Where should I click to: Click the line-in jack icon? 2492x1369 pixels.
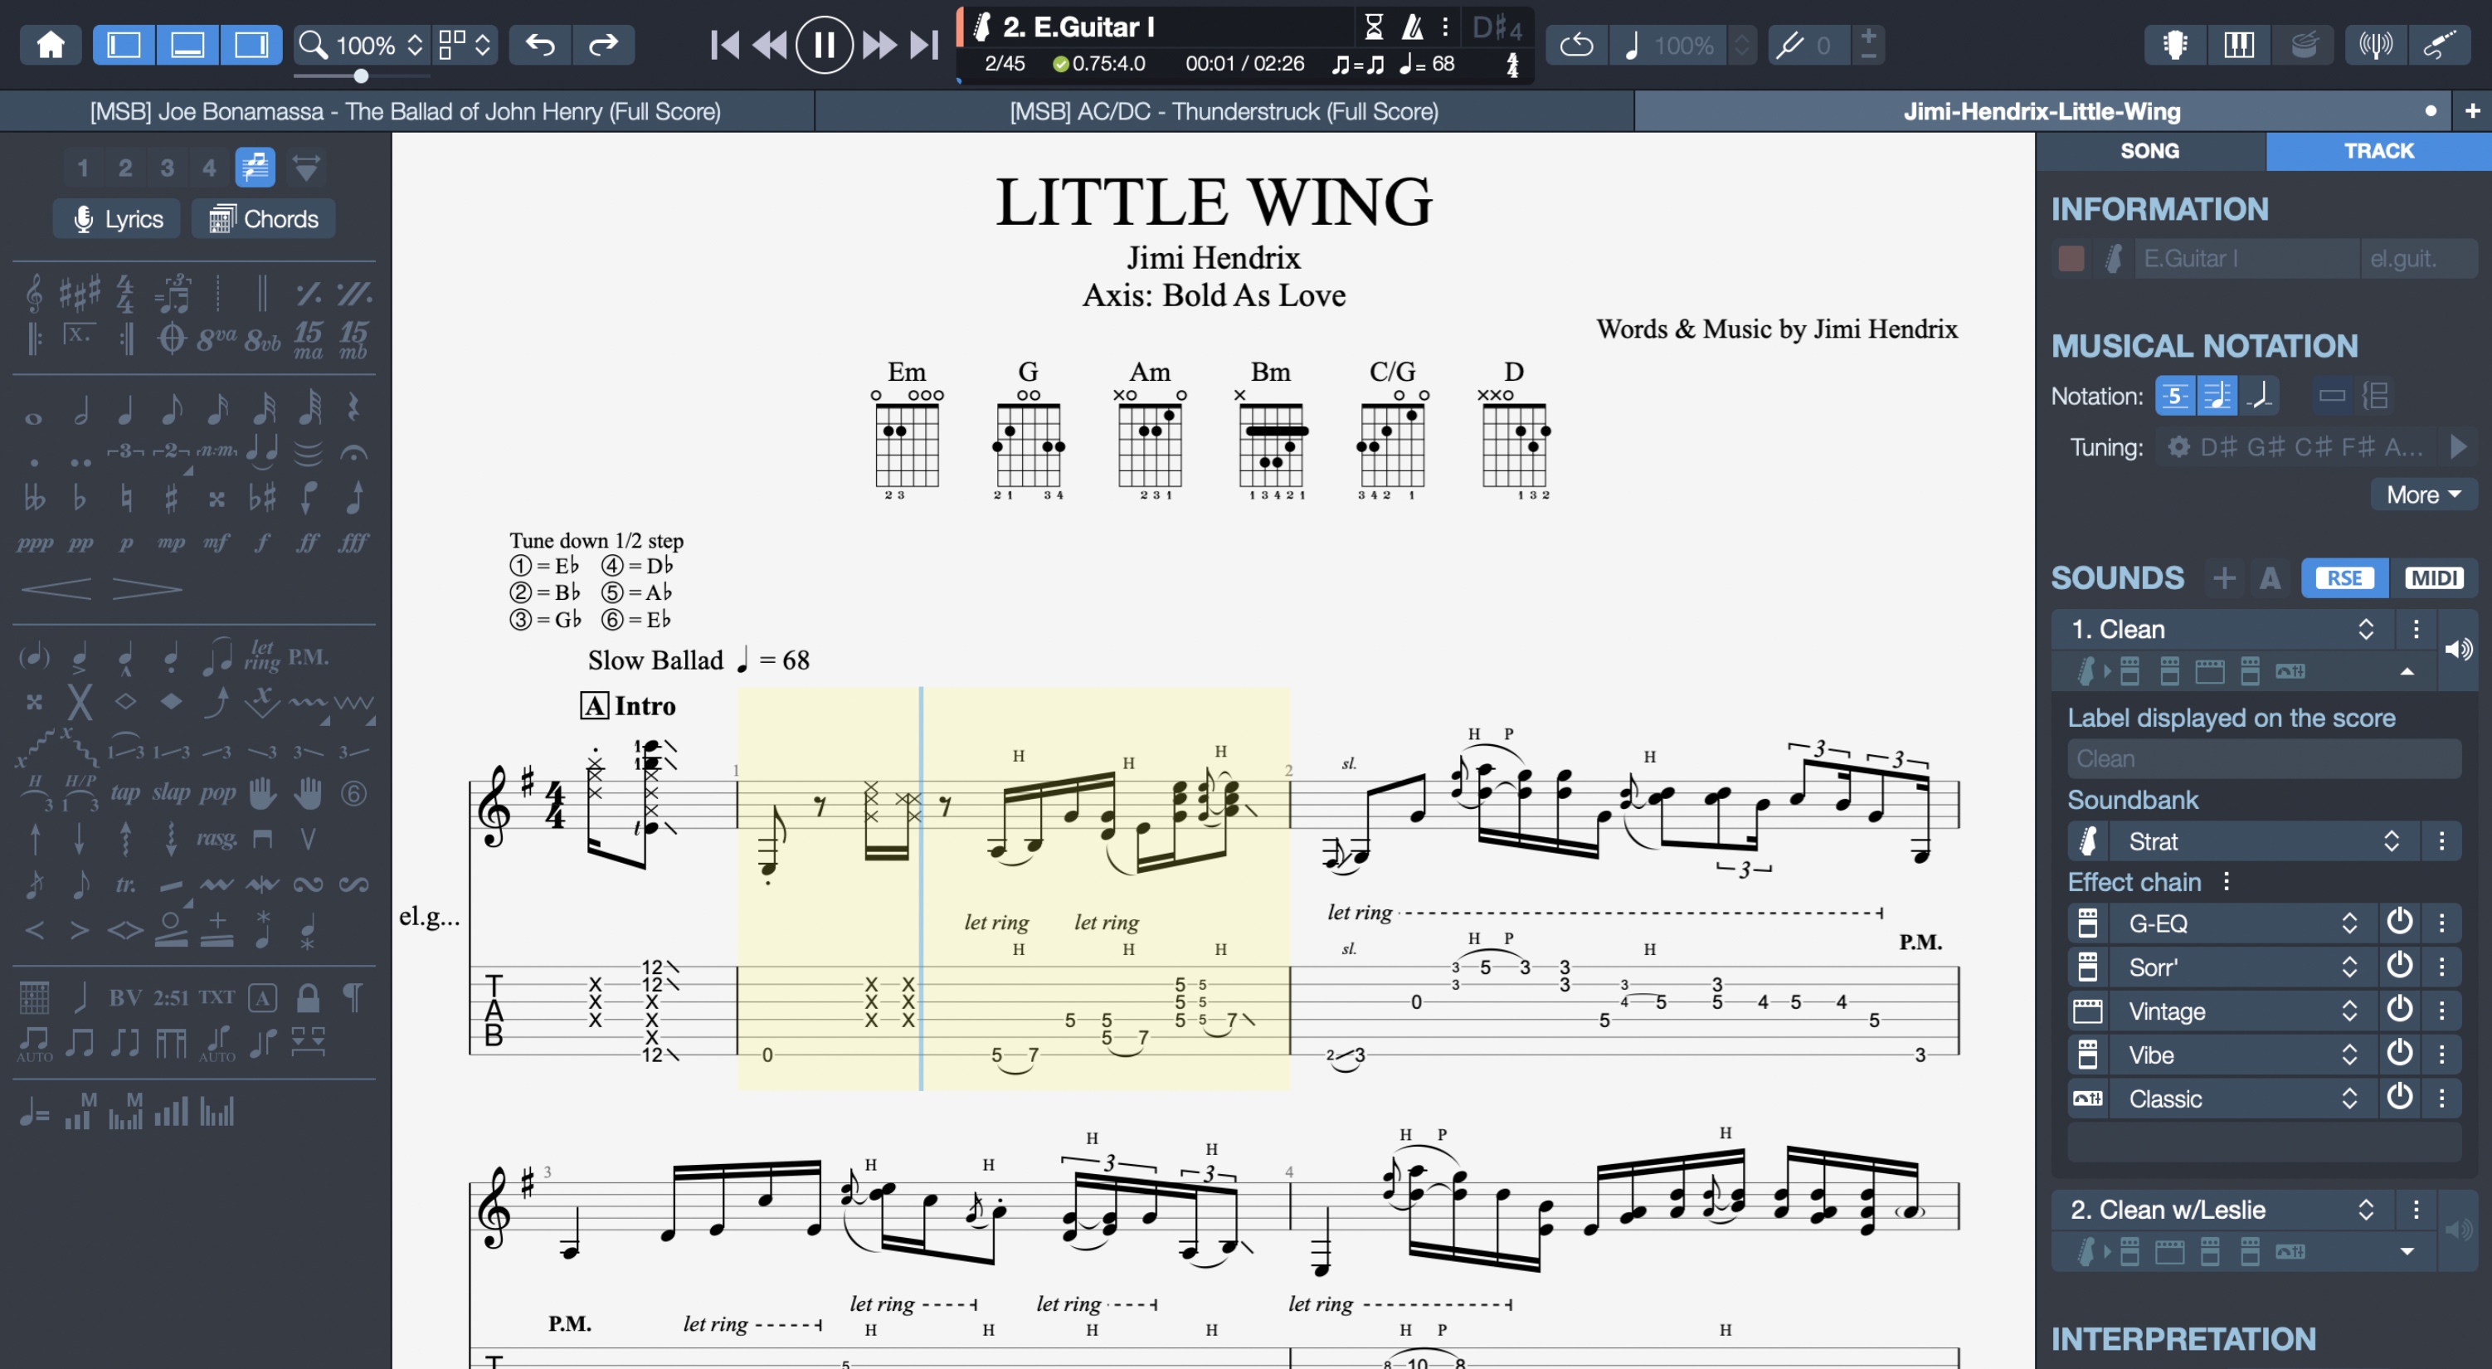tap(2441, 45)
